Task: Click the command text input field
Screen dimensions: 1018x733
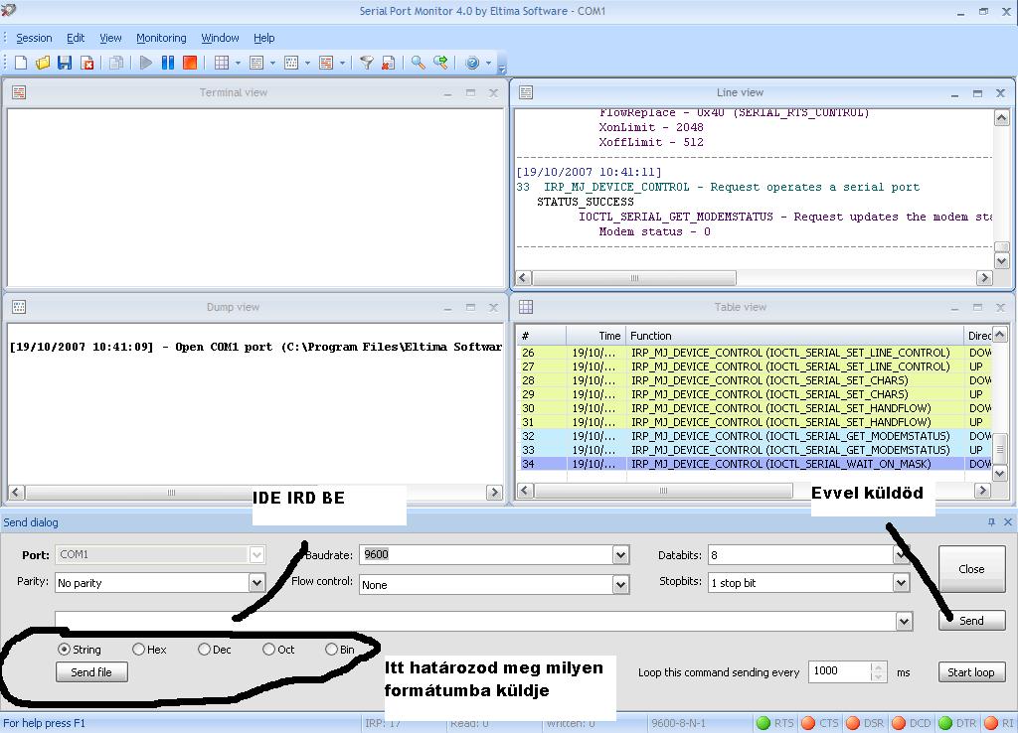Action: pos(475,621)
